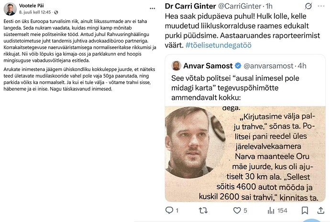Click the reply icon with 1 comment

(169, 210)
